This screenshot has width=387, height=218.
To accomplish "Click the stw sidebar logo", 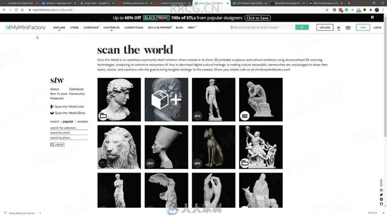I will [57, 80].
